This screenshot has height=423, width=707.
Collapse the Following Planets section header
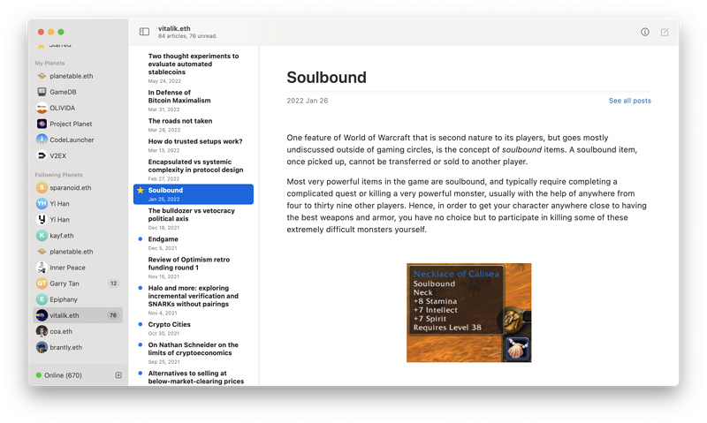[x=58, y=175]
